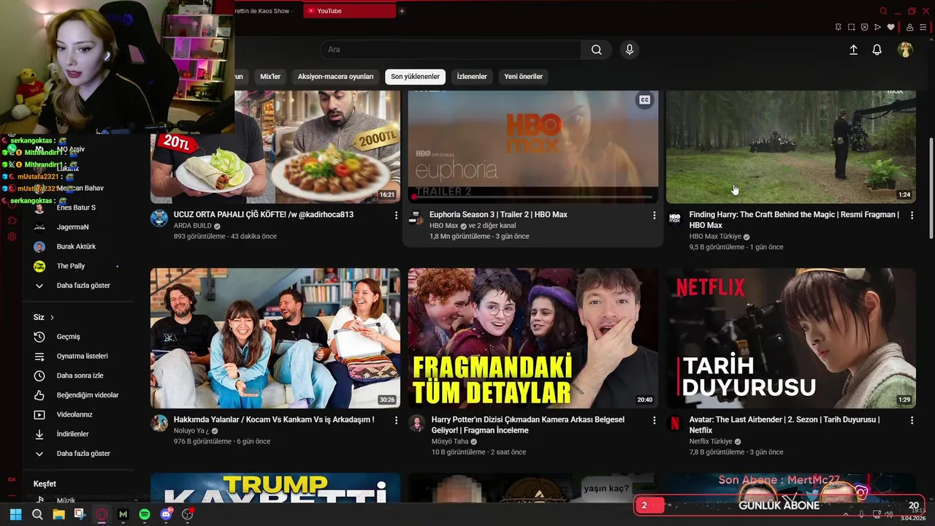The height and width of the screenshot is (526, 935).
Task: Open options for UCUZ ORTA PAHALI ÇİĞ KÖFTE video
Action: (x=396, y=216)
